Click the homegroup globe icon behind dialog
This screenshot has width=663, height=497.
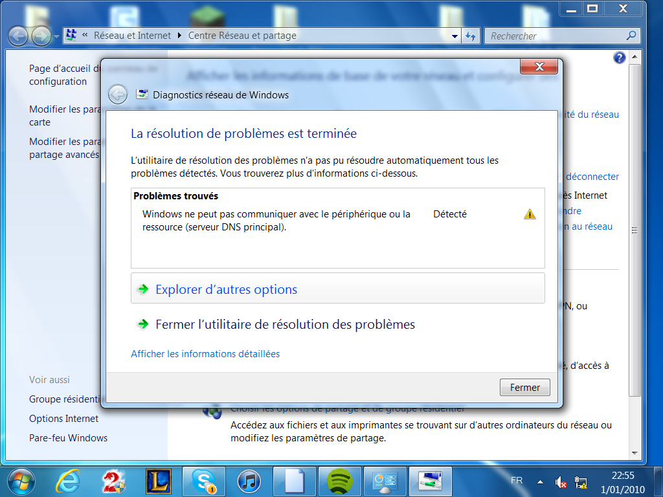click(x=212, y=411)
